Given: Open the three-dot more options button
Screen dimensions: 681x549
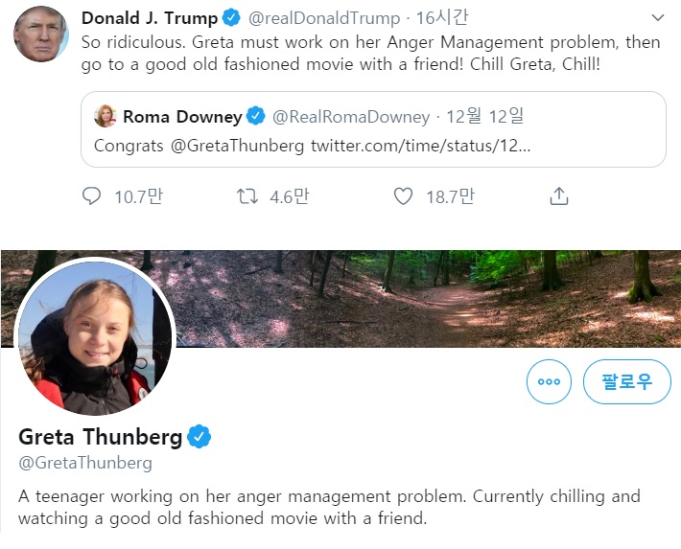Looking at the screenshot, I should coord(549,381).
